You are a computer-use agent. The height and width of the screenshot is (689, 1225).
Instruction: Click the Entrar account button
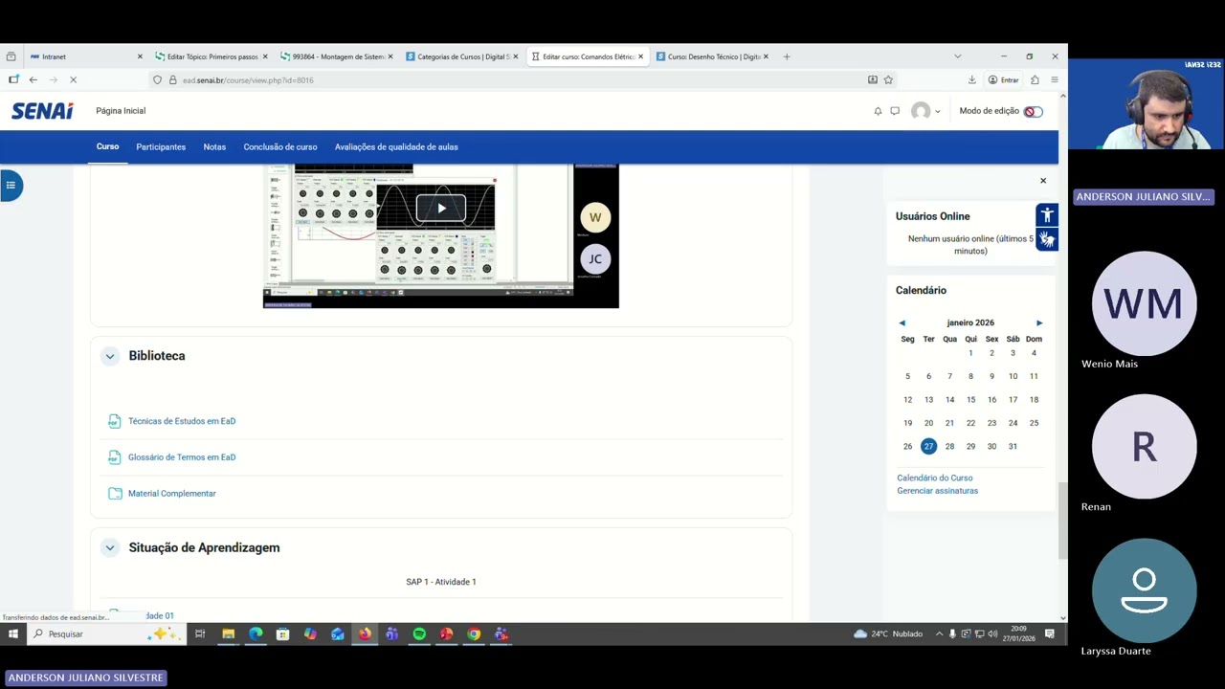click(1004, 80)
